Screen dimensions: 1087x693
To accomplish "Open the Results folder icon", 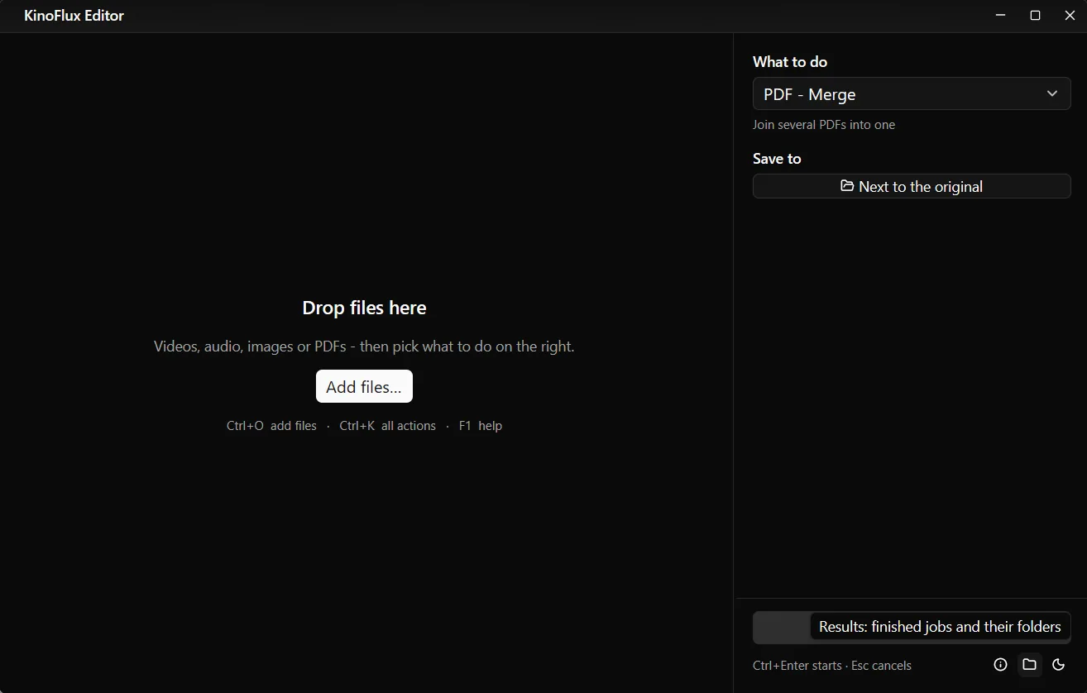I will [x=1029, y=665].
